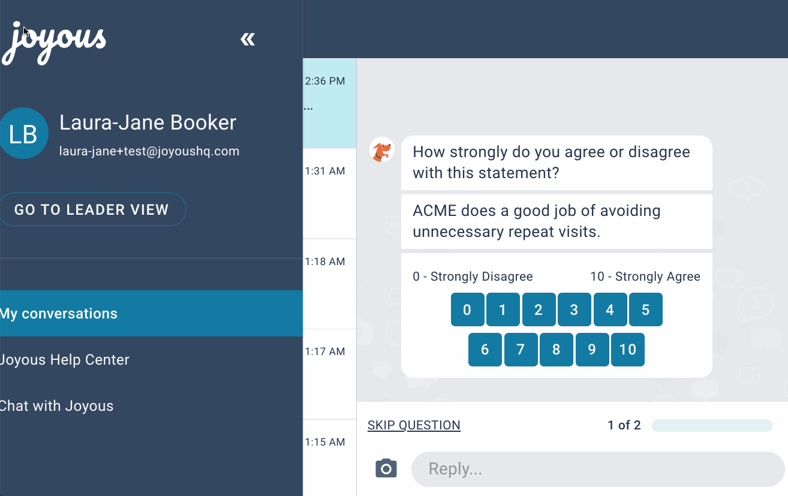
Task: Open the LB profile avatar
Action: click(23, 133)
